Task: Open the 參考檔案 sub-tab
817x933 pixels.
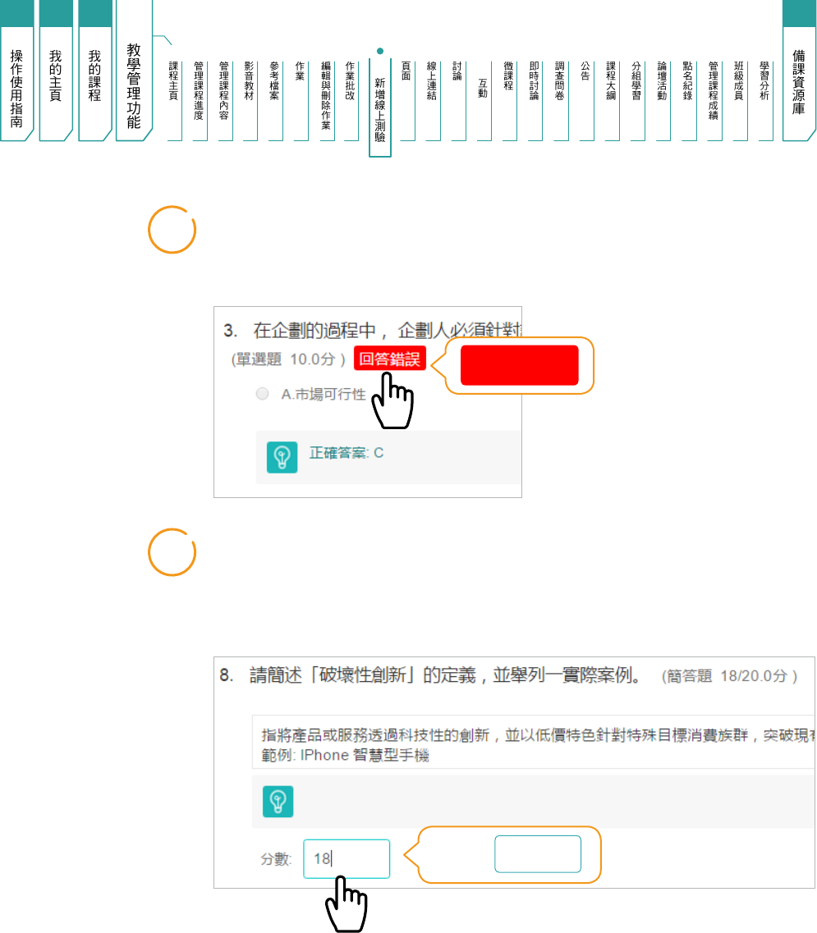Action: (x=274, y=100)
